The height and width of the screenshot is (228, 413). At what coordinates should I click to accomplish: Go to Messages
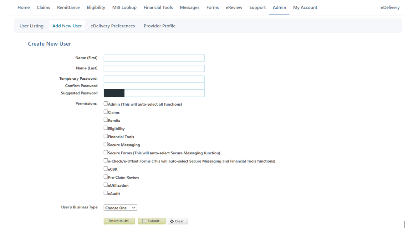click(x=189, y=7)
